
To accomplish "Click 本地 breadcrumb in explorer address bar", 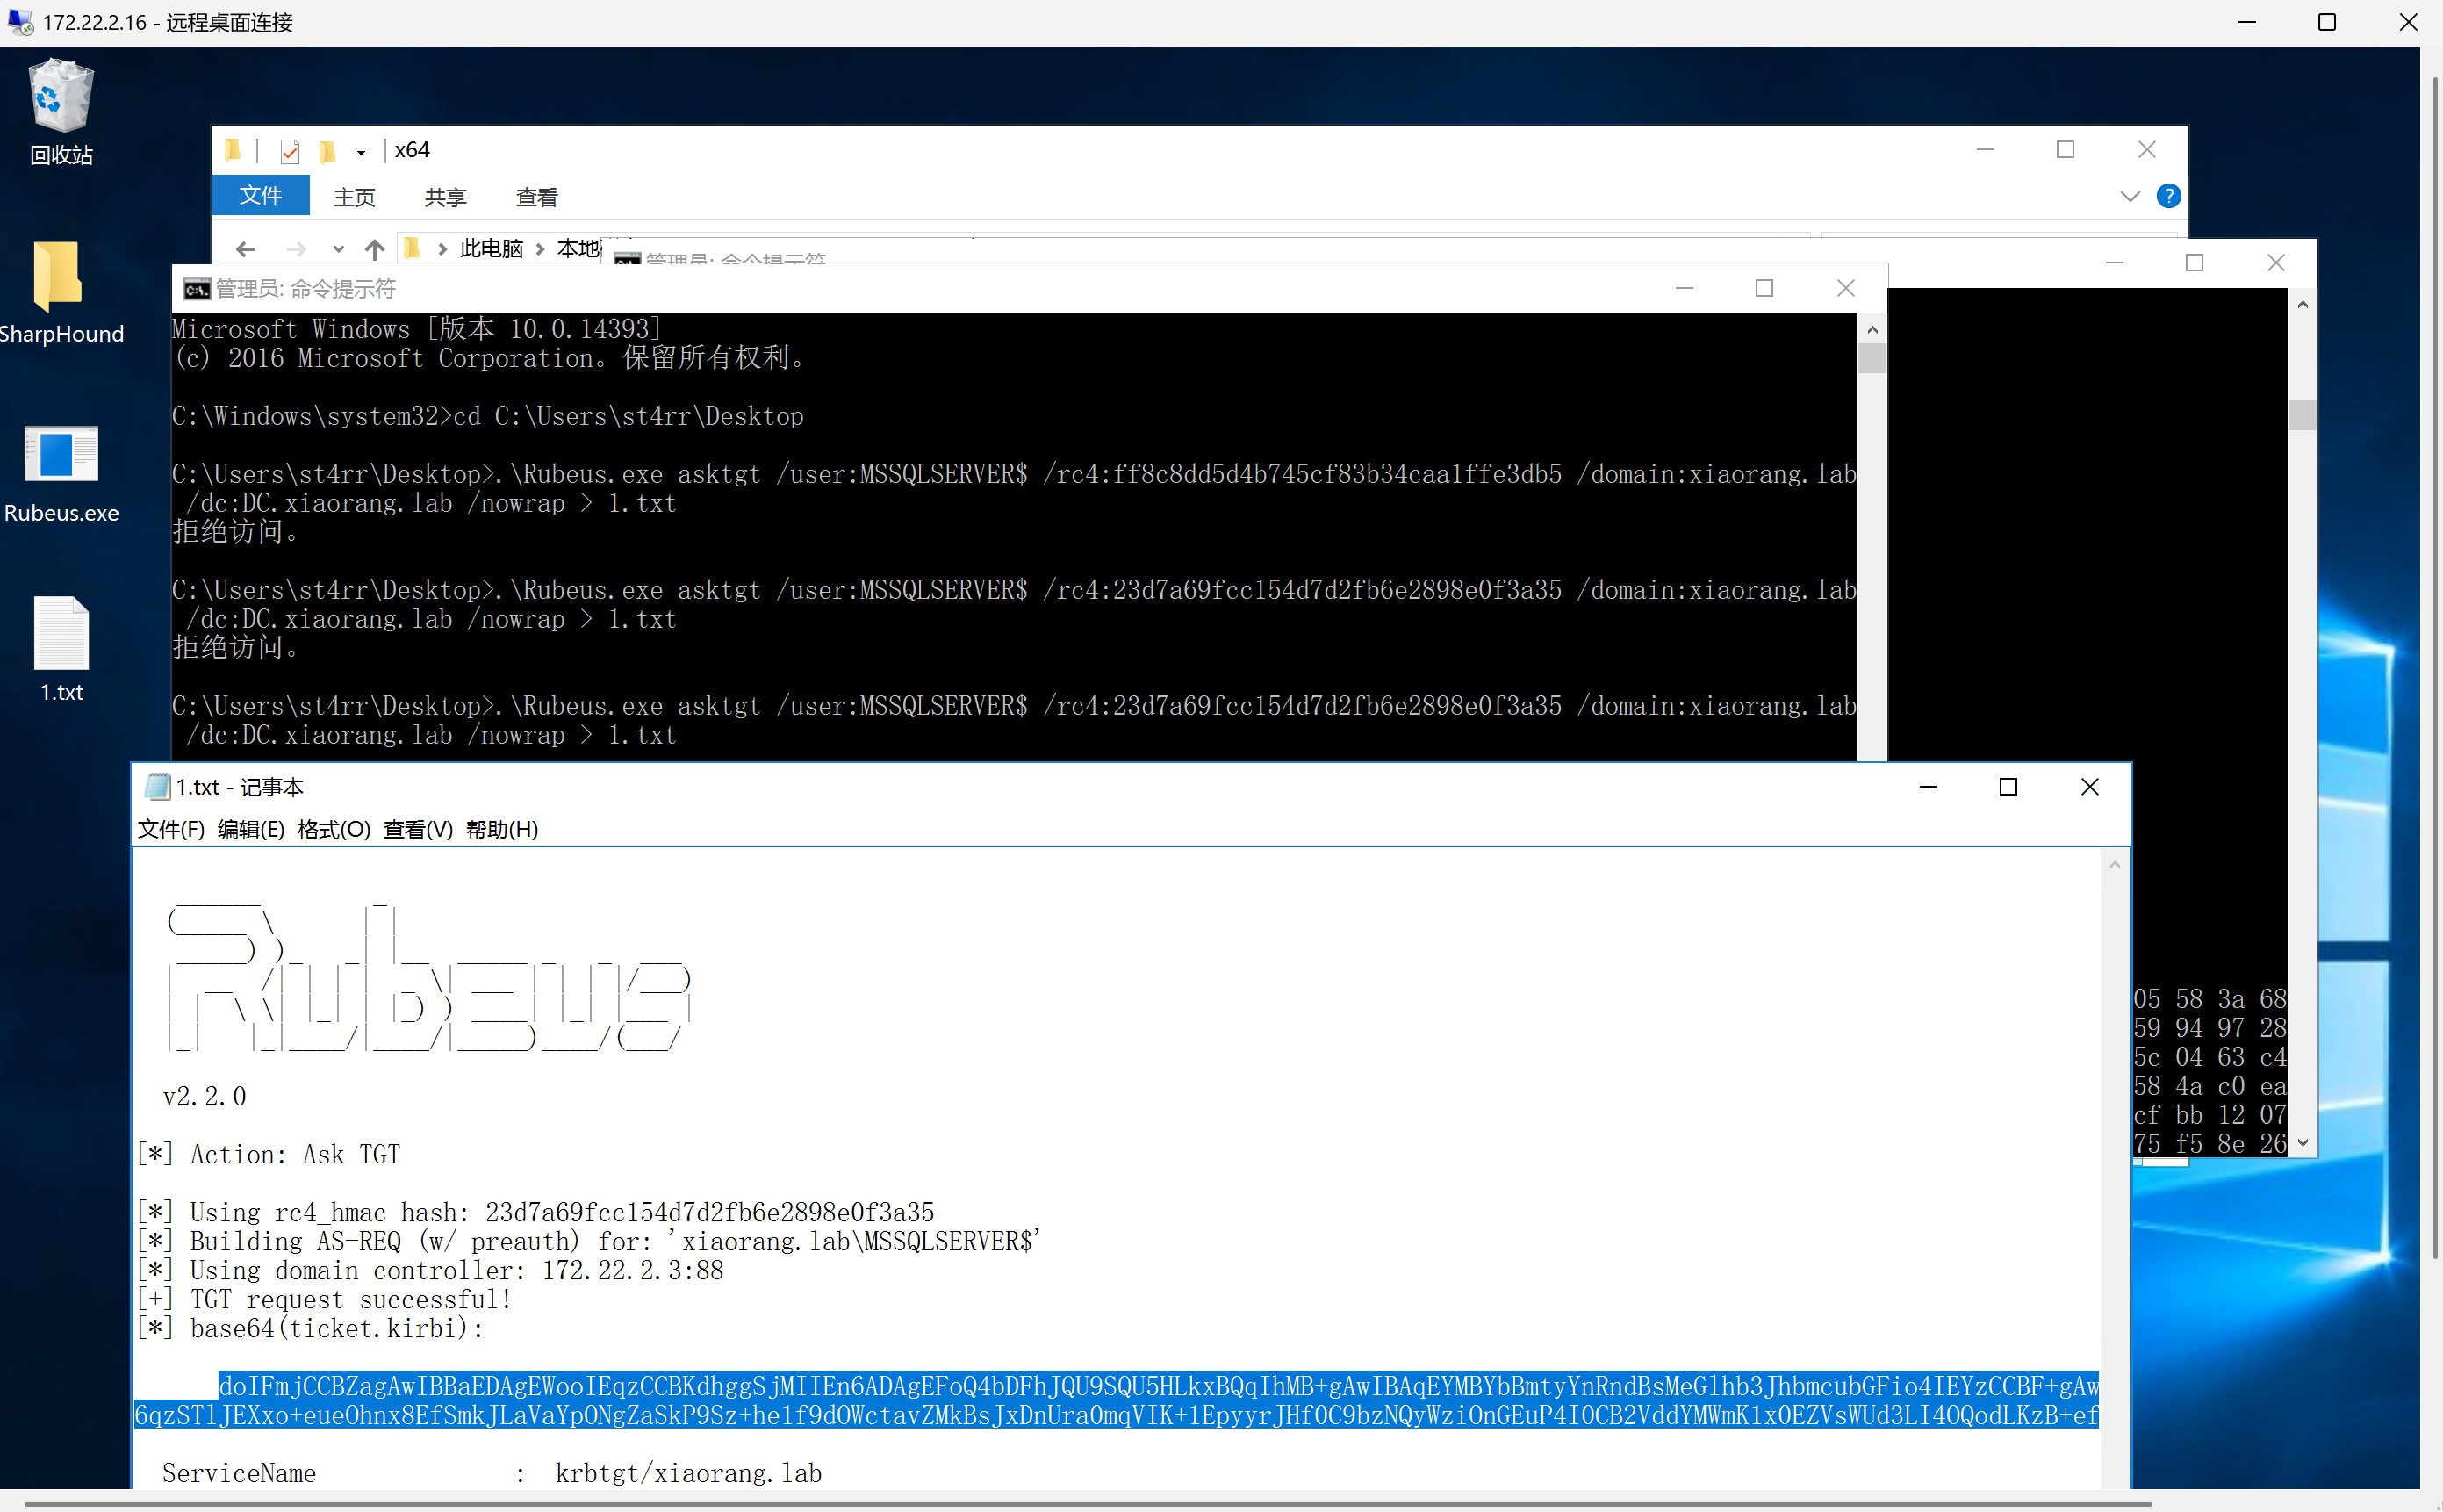I will click(x=578, y=249).
